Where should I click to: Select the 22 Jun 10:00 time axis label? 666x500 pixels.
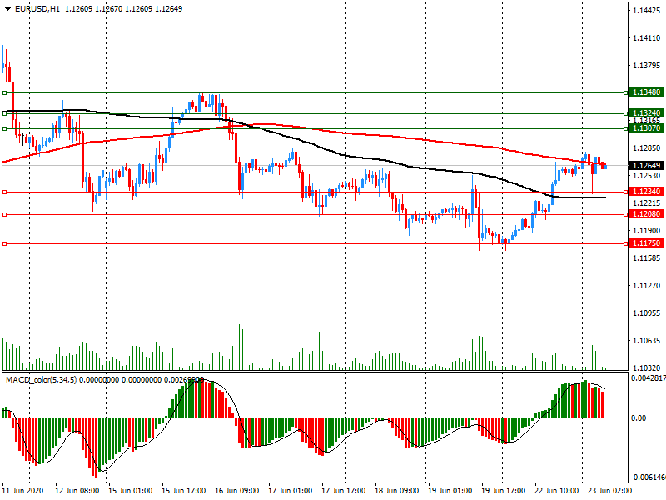click(x=556, y=490)
